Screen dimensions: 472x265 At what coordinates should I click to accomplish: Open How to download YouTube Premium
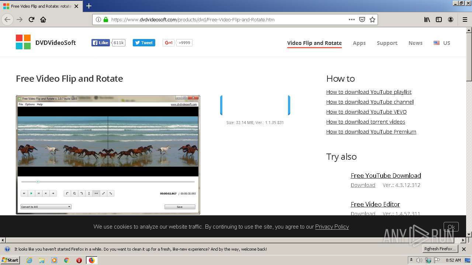click(x=371, y=132)
